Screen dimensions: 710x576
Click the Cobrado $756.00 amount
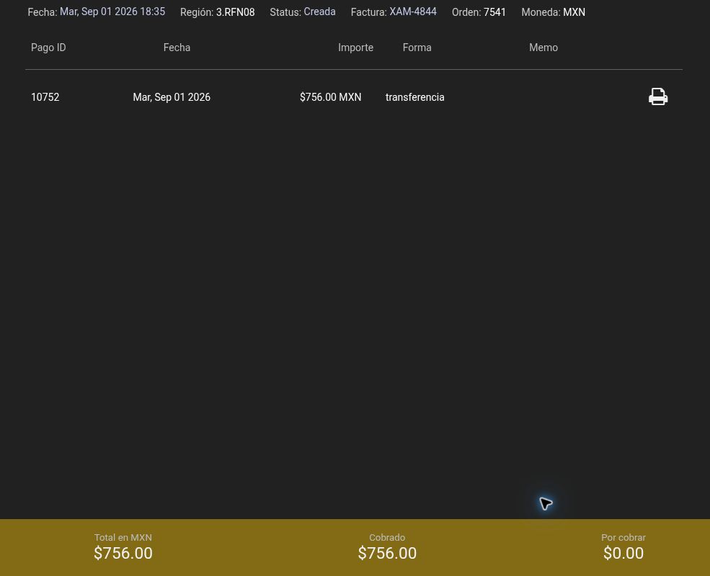pos(387,553)
